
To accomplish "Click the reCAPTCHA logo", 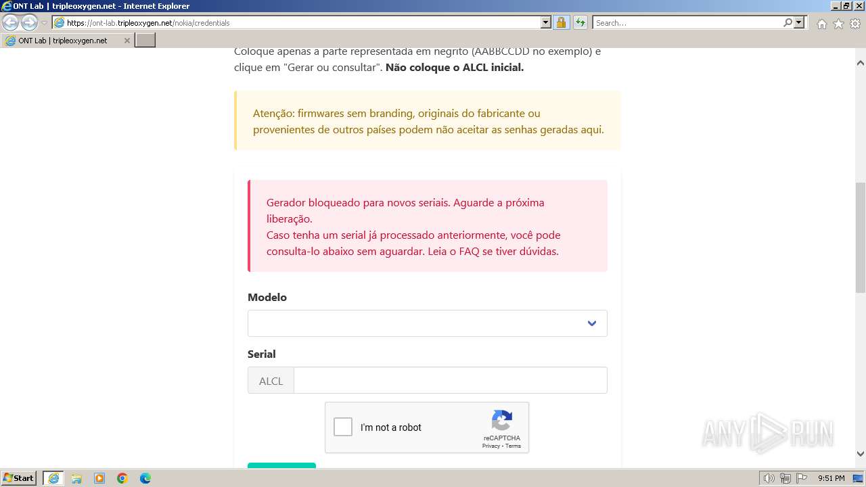I will [501, 421].
